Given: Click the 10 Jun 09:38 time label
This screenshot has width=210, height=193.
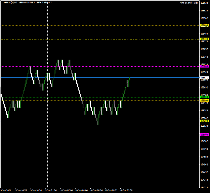Looking at the screenshot, I should click(x=126, y=190).
